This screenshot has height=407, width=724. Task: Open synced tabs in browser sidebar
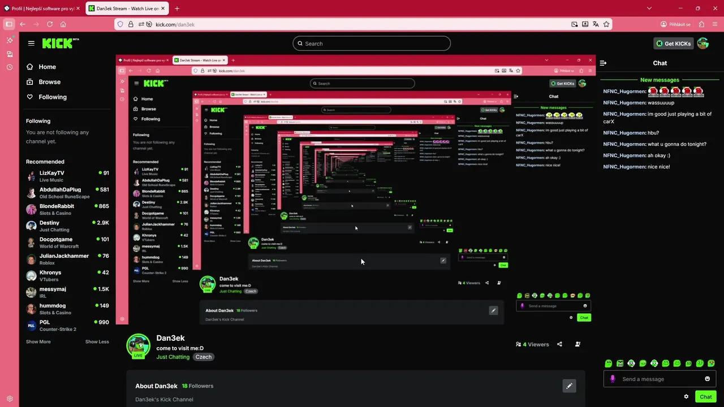[10, 54]
